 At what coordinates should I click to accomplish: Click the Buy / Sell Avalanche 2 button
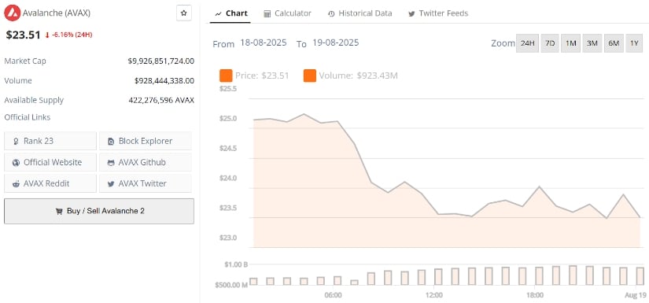point(99,211)
